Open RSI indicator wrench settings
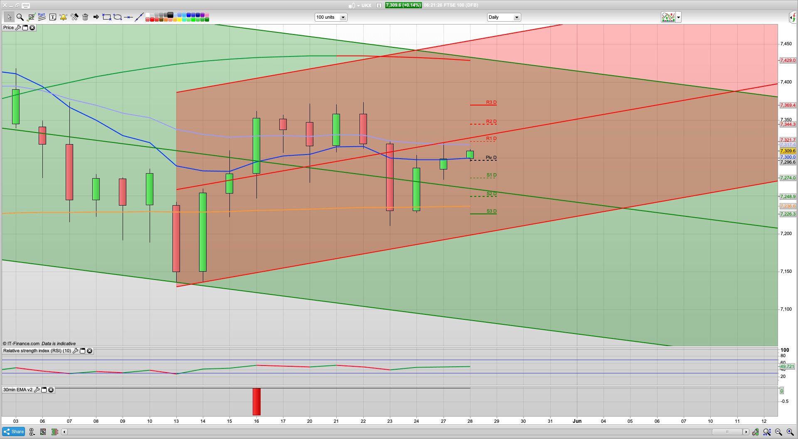This screenshot has height=439, width=798. click(x=75, y=351)
